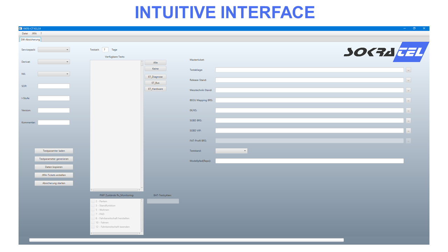Click the BAT-Testzyklen field
448x252 pixels.
[163, 201]
